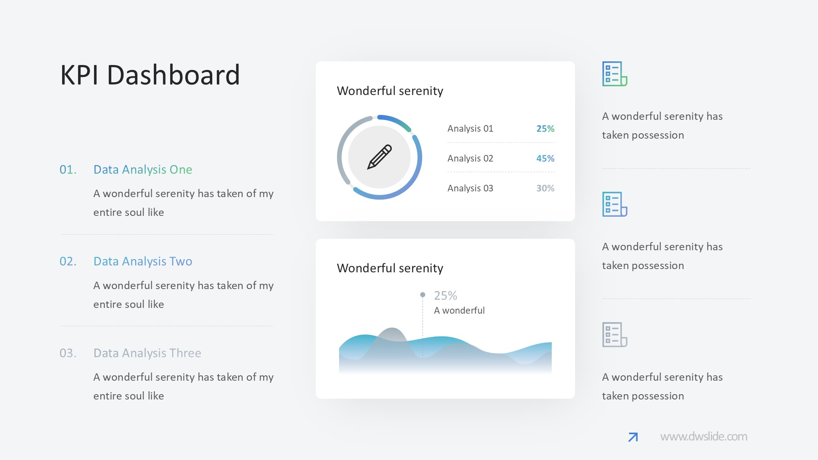Click the KPI Dashboard title
Image resolution: width=818 pixels, height=460 pixels.
pyautogui.click(x=150, y=75)
